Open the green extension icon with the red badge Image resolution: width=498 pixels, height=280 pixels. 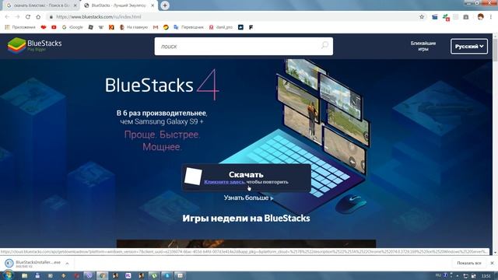point(446,17)
